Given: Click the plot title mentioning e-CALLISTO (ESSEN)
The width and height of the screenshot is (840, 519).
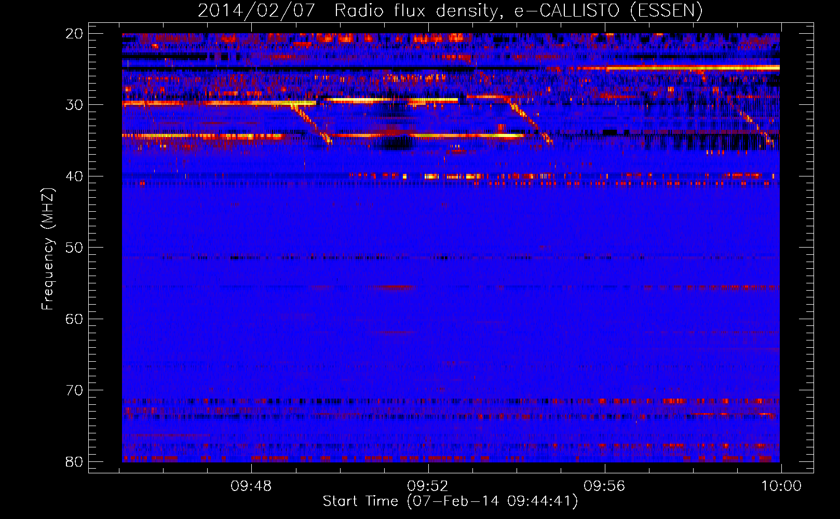Looking at the screenshot, I should pyautogui.click(x=450, y=10).
